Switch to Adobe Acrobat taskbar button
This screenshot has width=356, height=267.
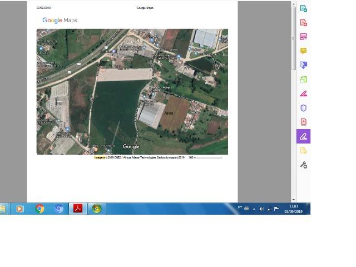point(78,209)
